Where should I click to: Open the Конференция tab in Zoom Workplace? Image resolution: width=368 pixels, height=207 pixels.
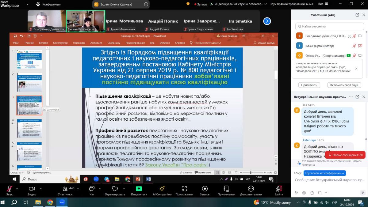pos(49,4)
